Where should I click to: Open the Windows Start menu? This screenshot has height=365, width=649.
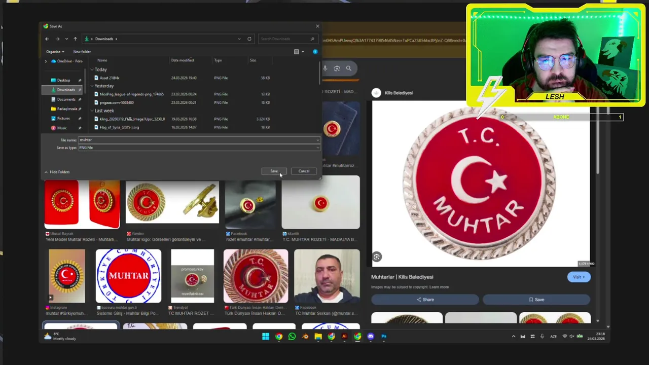point(265,336)
